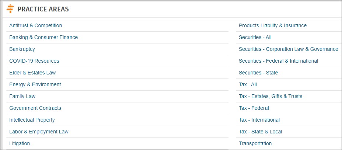Go to Securities - Federal & International
This screenshot has width=342, height=150.
(278, 61)
